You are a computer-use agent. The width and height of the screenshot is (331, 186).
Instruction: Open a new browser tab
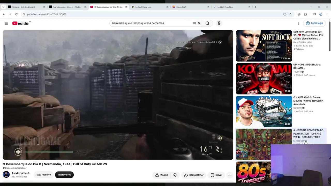[x=255, y=7]
